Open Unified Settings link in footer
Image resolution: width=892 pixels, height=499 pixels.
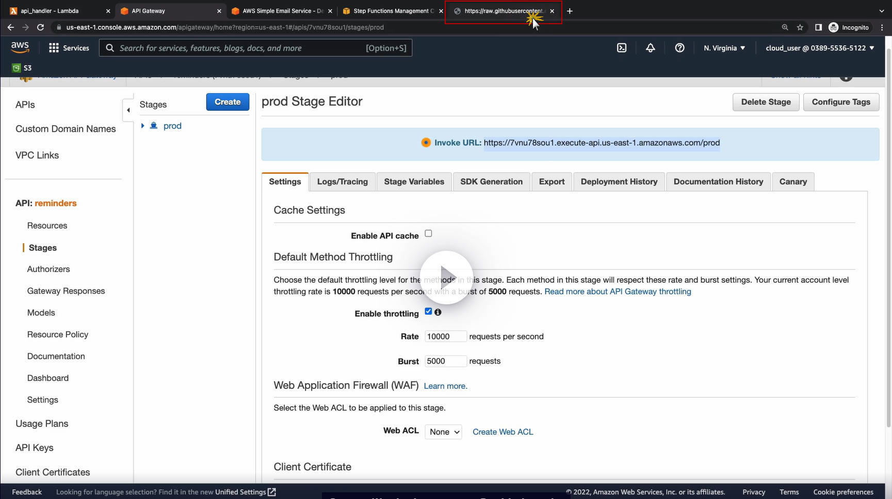coord(246,492)
